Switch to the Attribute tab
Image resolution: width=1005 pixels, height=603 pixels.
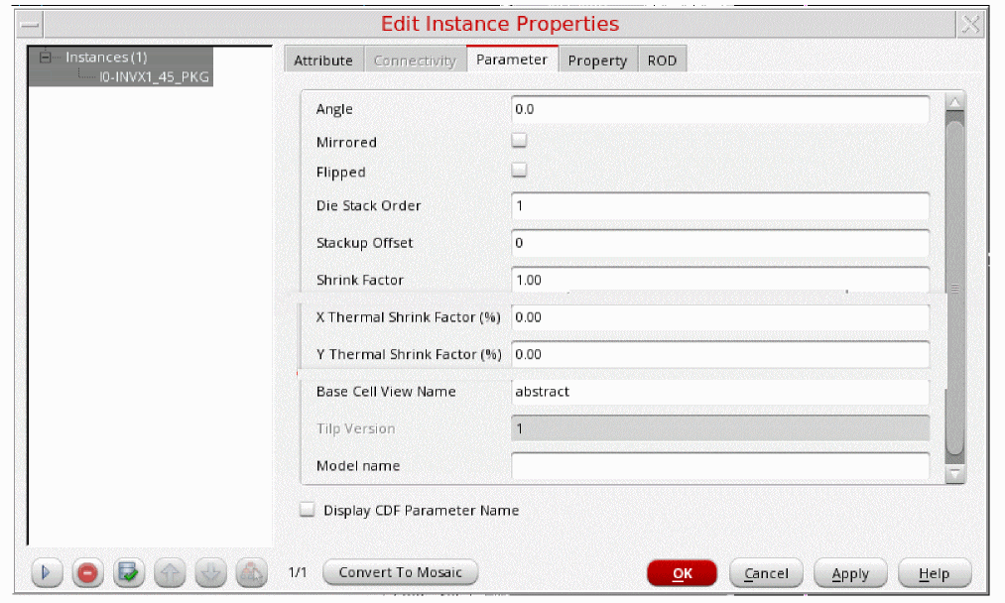[323, 60]
